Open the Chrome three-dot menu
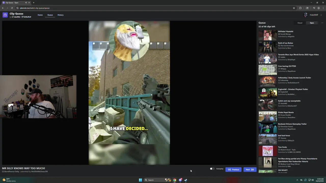 323,8
